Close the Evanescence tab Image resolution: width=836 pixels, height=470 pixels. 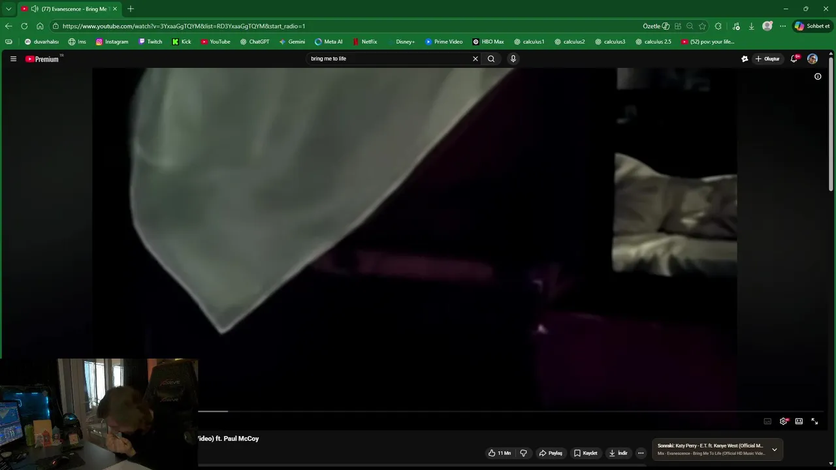tap(115, 9)
